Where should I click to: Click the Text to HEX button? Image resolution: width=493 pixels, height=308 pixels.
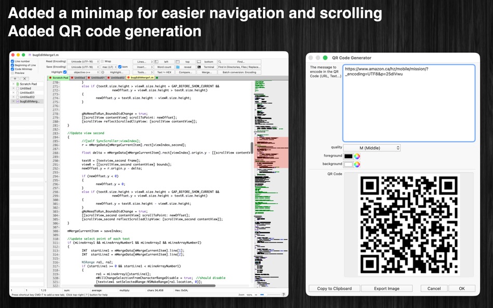coord(163,72)
